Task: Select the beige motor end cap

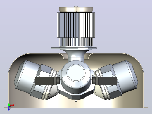Action: coord(76,9)
